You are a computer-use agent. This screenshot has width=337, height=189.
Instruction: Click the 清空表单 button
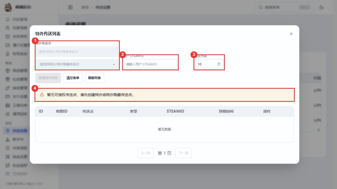(x=73, y=78)
